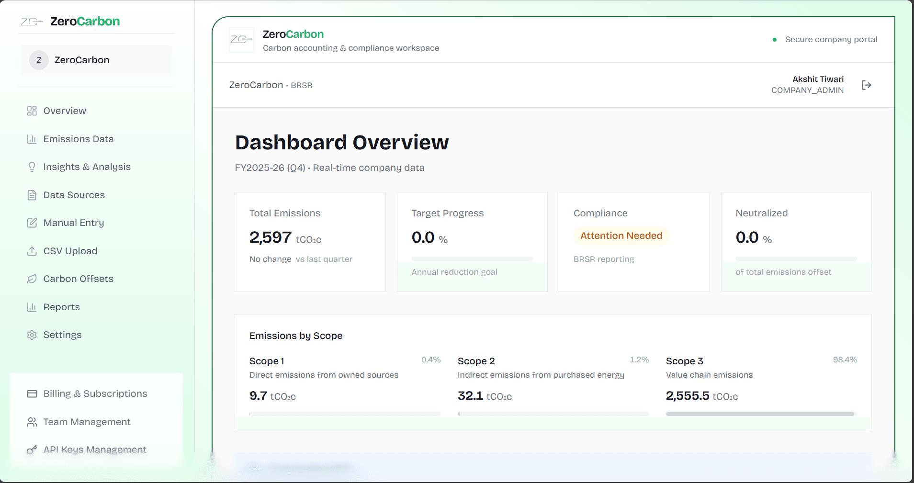This screenshot has height=483, width=914.
Task: Click the Insights & Analysis lightbulb icon
Action: (x=32, y=167)
